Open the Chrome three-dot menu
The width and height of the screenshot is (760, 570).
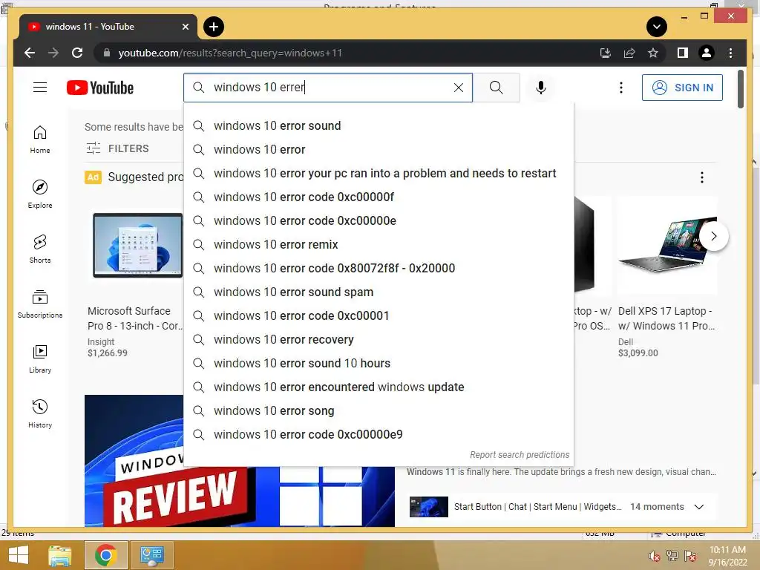pos(730,53)
